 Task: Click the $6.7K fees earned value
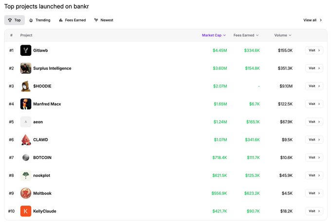pyautogui.click(x=255, y=104)
